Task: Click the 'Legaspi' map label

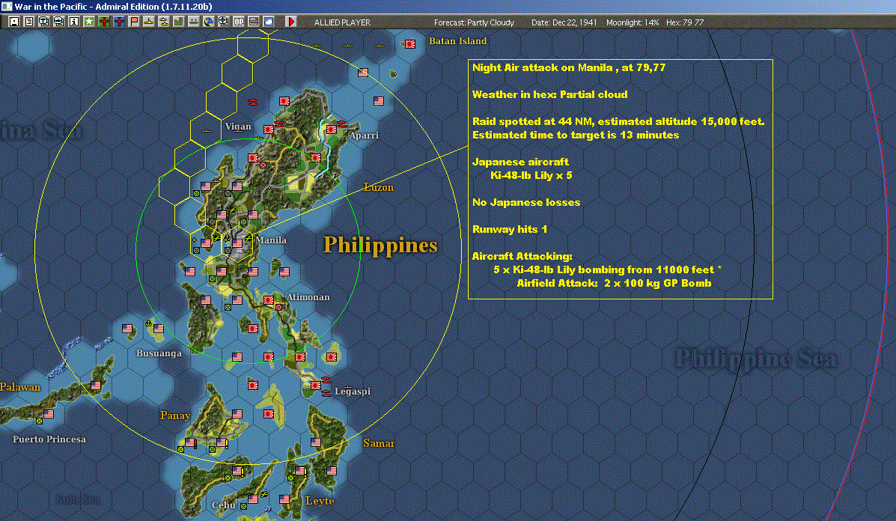Action: (x=353, y=391)
